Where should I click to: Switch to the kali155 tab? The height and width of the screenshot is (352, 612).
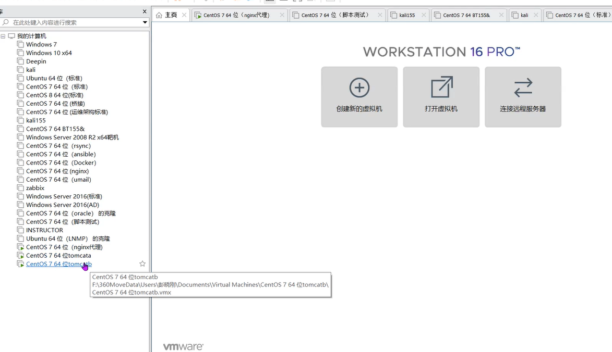[407, 15]
